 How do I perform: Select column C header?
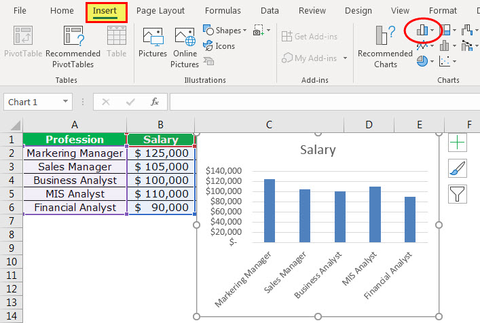(269, 124)
